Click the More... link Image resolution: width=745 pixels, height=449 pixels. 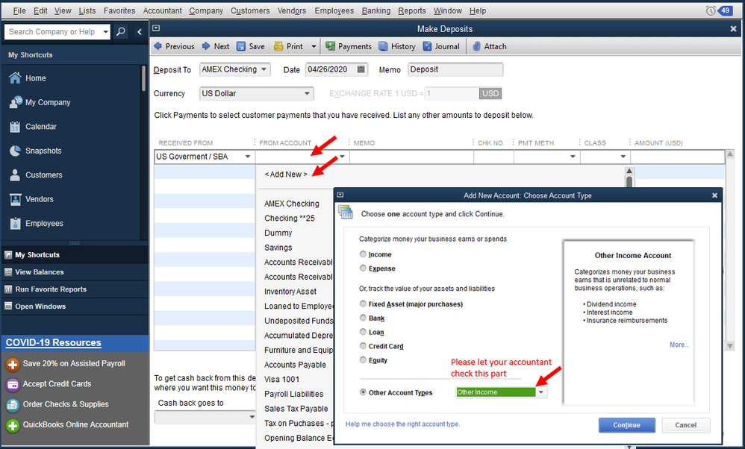679,345
